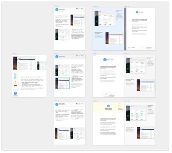The image size is (172, 153).
Task: Select the blue logo in the draft 1 sidebar
Action: (x=15, y=93)
